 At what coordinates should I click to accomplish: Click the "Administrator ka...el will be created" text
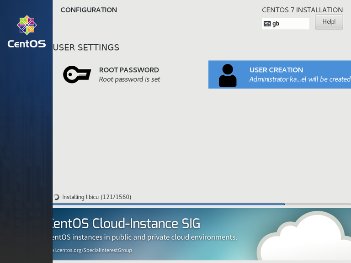300,79
